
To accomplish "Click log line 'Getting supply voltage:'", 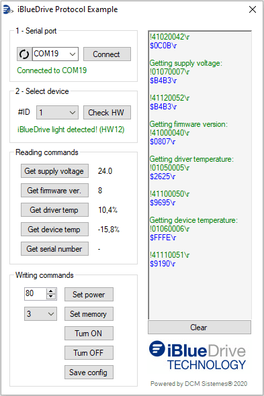I will coord(186,63).
